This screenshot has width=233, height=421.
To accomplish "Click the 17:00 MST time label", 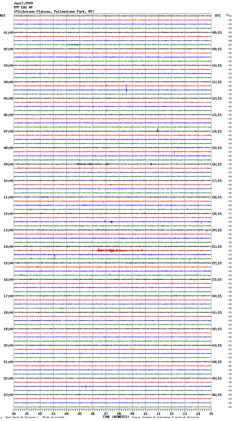I will coord(8,296).
